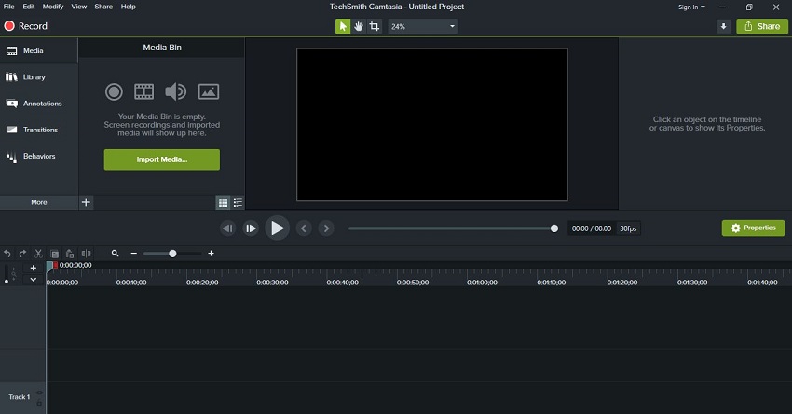Screen dimensions: 792x414
Task: Zoom in the timeline with plus button
Action: point(211,254)
